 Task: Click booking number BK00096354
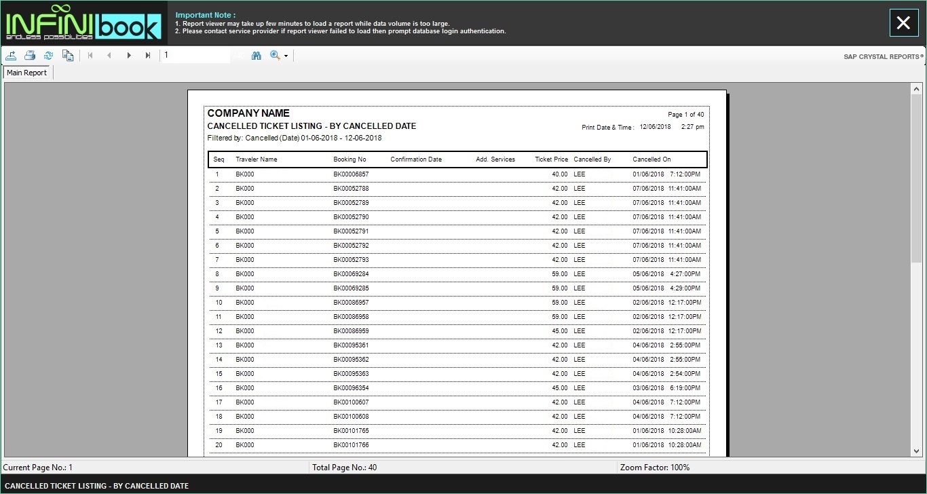[x=351, y=388]
